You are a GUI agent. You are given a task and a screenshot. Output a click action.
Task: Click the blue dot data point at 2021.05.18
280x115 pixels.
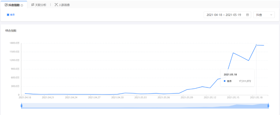point(256,45)
